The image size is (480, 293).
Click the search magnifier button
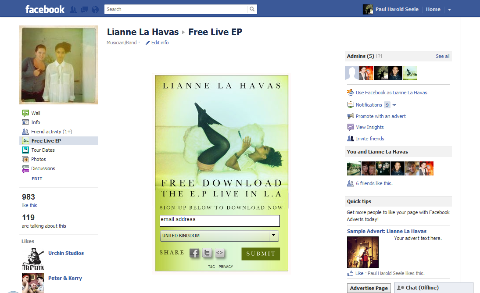point(252,9)
